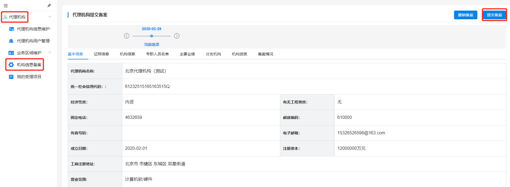Screen dimensions: 510x187
Task: Click the 我的受理项目 document icon
Action: pyautogui.click(x=12, y=77)
